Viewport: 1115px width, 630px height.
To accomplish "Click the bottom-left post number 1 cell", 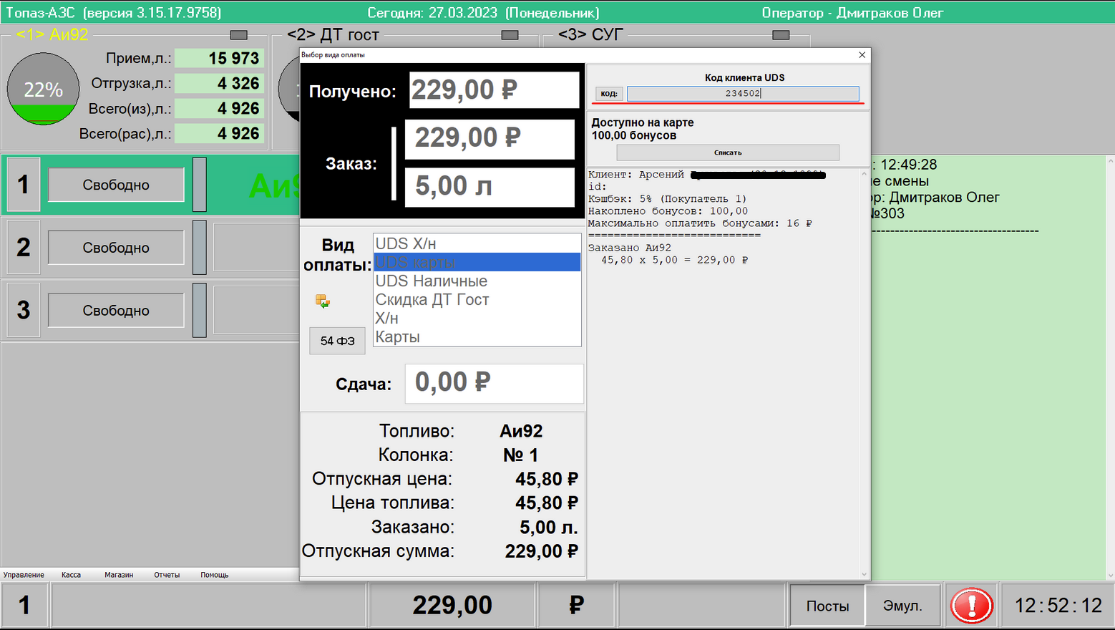I will 24,606.
